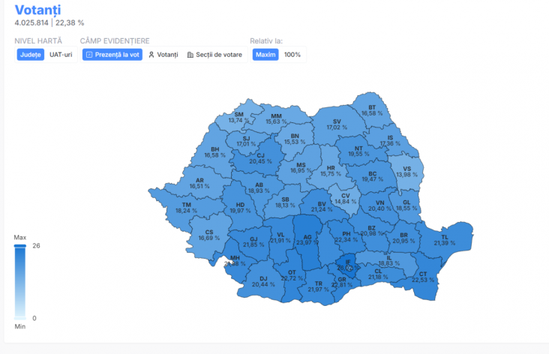549x354 pixels.
Task: Click the person icon beside Votanți
Action: (151, 55)
